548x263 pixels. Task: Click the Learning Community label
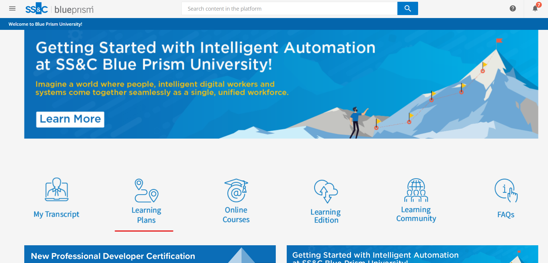pyautogui.click(x=416, y=214)
